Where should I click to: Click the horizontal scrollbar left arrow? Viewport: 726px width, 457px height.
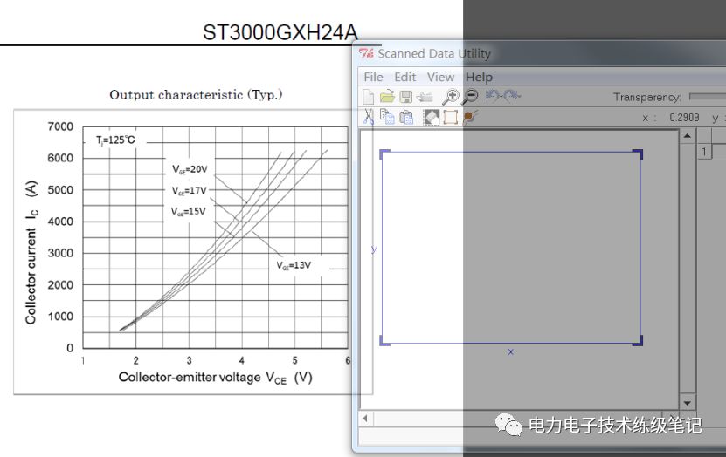point(366,419)
